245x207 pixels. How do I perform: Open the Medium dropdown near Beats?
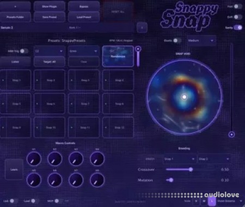(x=201, y=40)
